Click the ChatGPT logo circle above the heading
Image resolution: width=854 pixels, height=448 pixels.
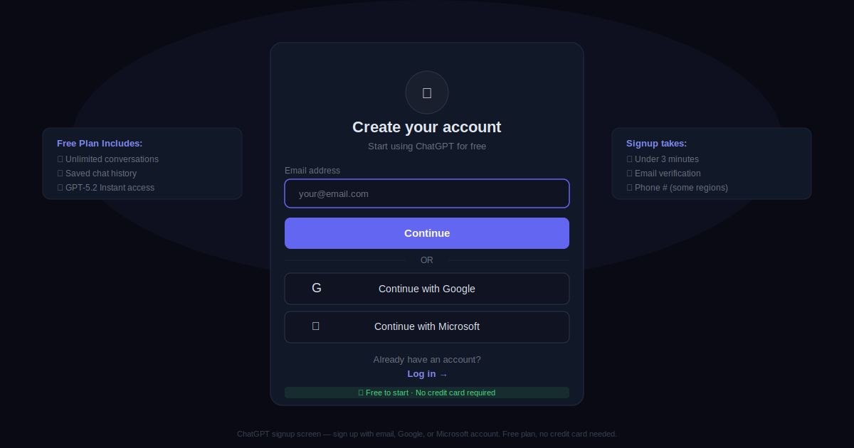[427, 92]
